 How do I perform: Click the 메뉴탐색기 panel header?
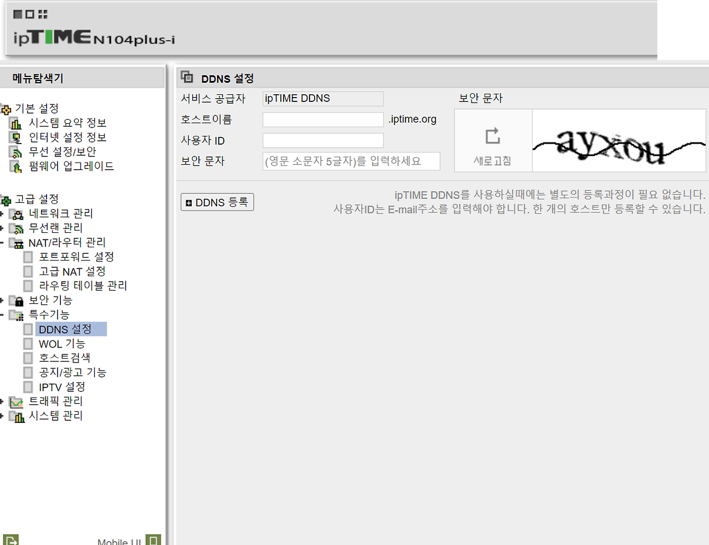(x=82, y=78)
